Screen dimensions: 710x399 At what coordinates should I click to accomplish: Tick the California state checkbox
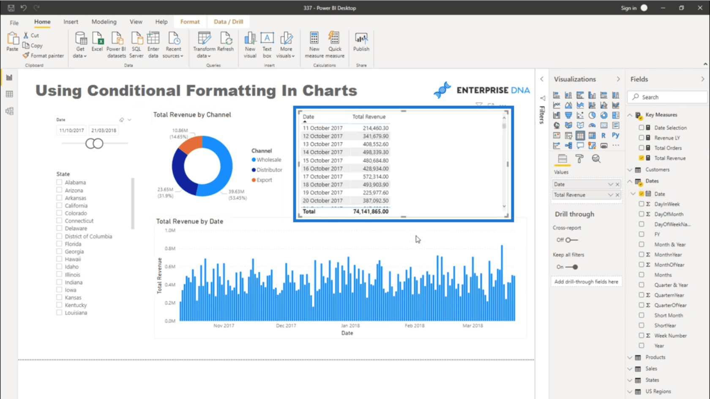click(x=59, y=205)
